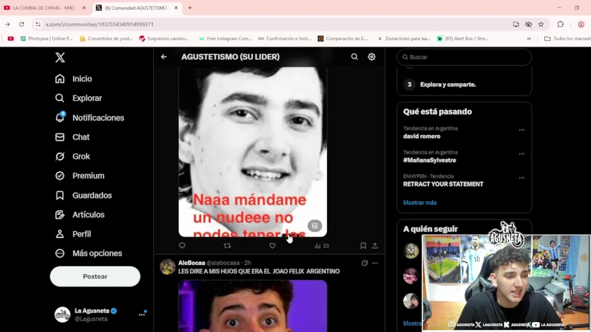This screenshot has height=332, width=591.
Task: Search within the AGUSTETISMO community
Action: (x=354, y=57)
